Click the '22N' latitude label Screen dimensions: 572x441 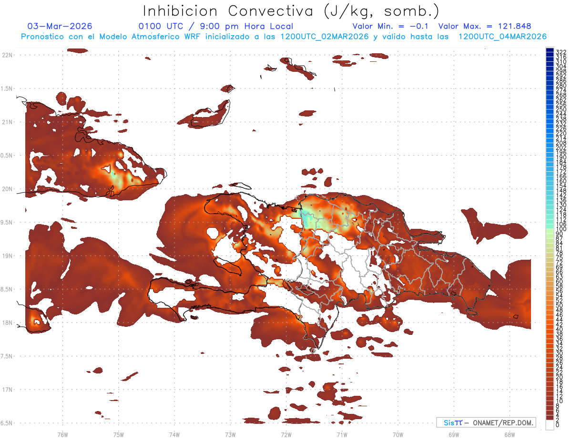[7, 55]
